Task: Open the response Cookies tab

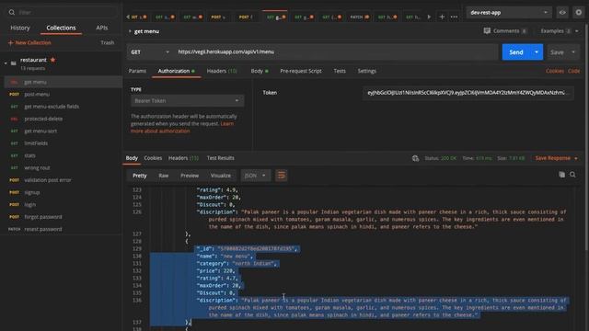Action: coord(153,158)
